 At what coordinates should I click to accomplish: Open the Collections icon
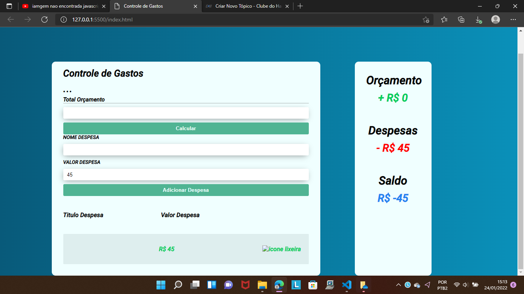click(461, 20)
